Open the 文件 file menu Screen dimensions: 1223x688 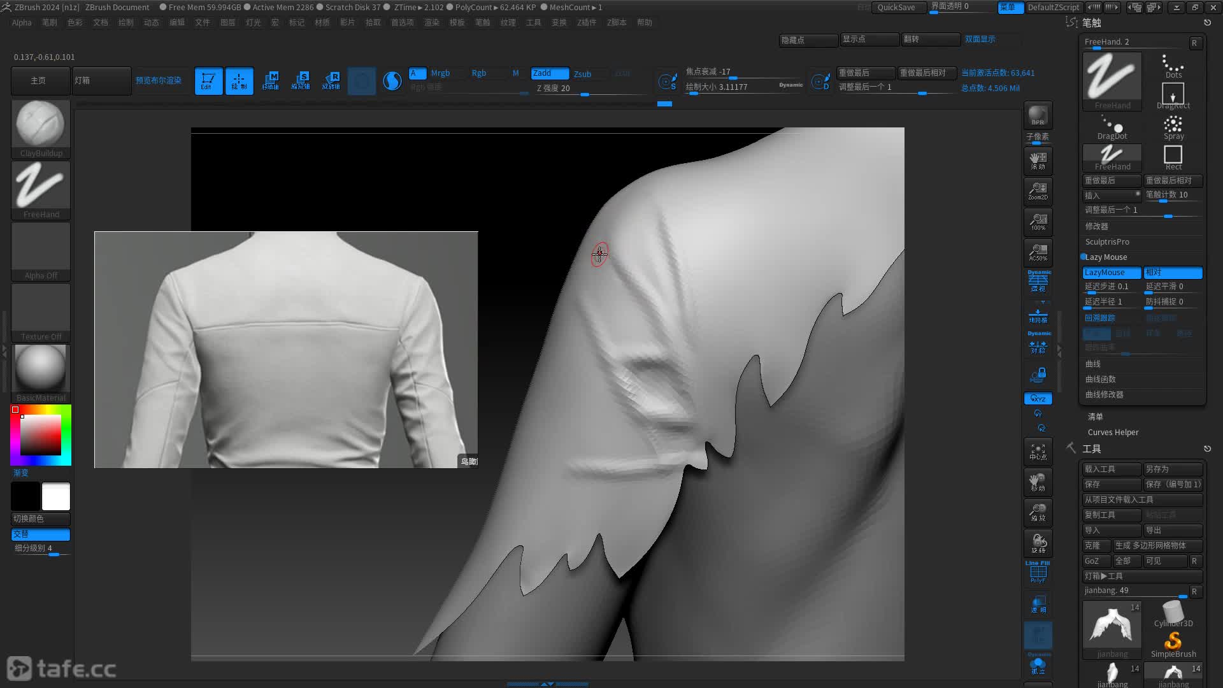pos(202,22)
